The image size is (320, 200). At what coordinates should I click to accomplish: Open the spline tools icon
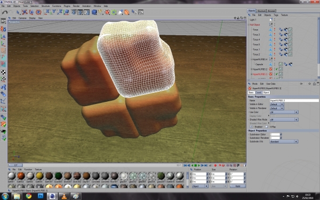pyautogui.click(x=101, y=12)
